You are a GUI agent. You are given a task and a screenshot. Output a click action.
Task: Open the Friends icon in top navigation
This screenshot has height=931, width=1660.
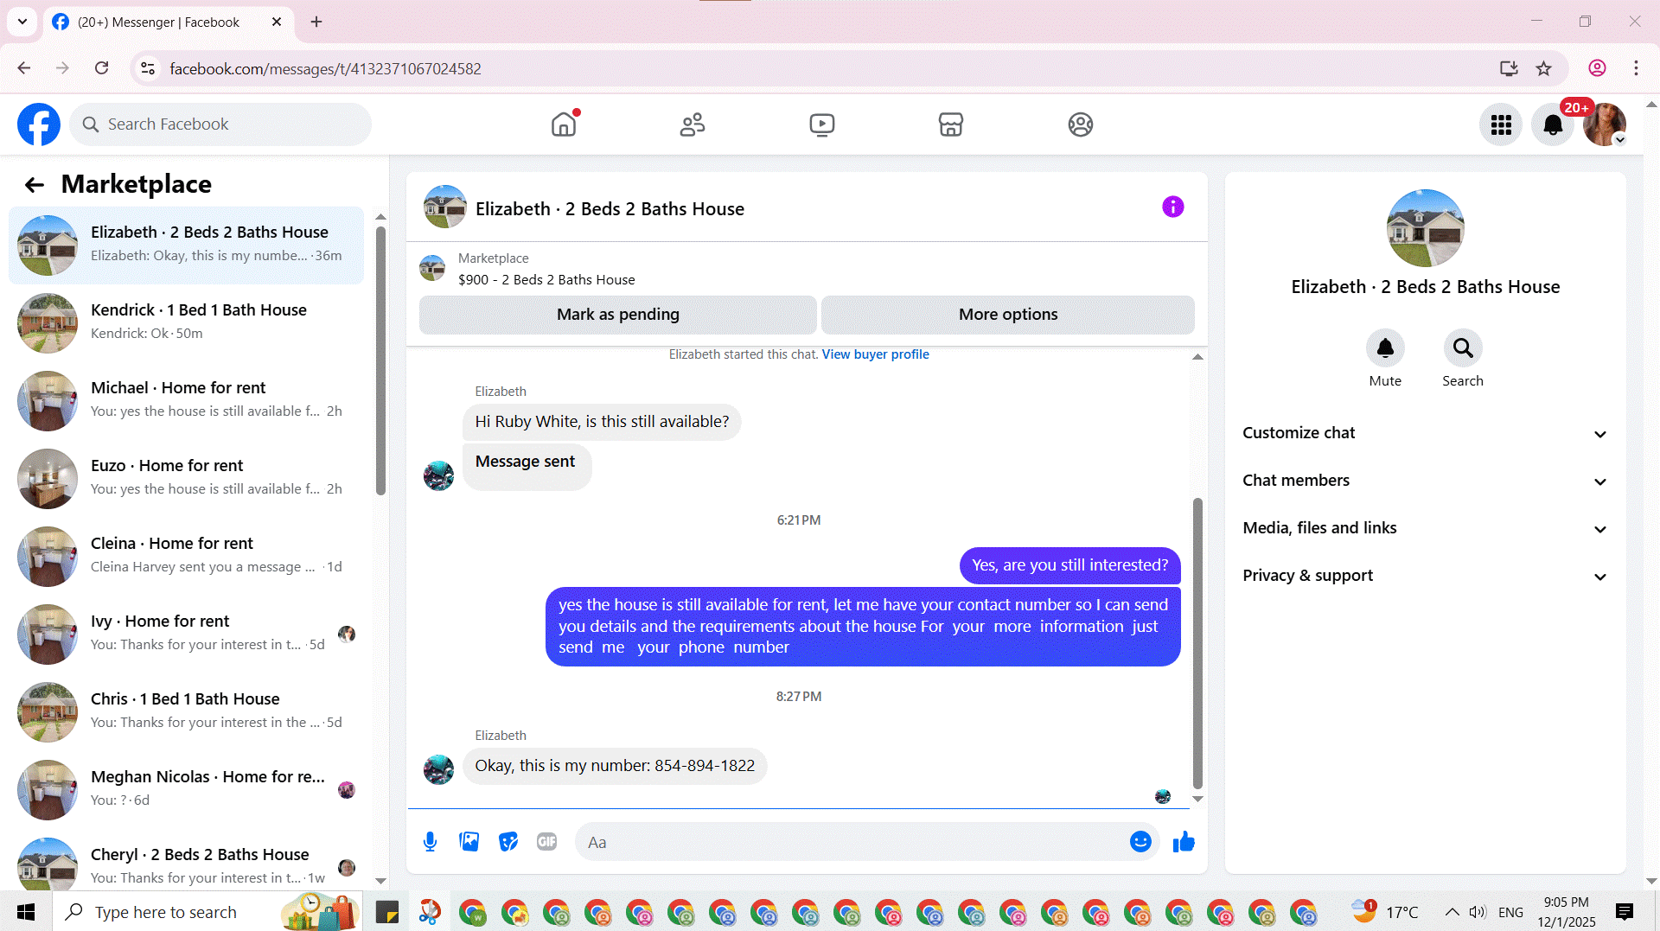[x=693, y=124]
